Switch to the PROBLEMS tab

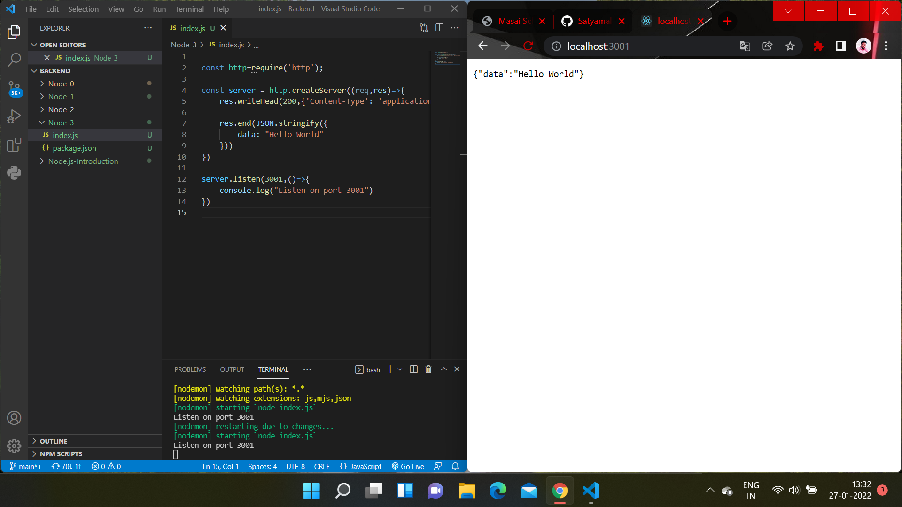(190, 369)
